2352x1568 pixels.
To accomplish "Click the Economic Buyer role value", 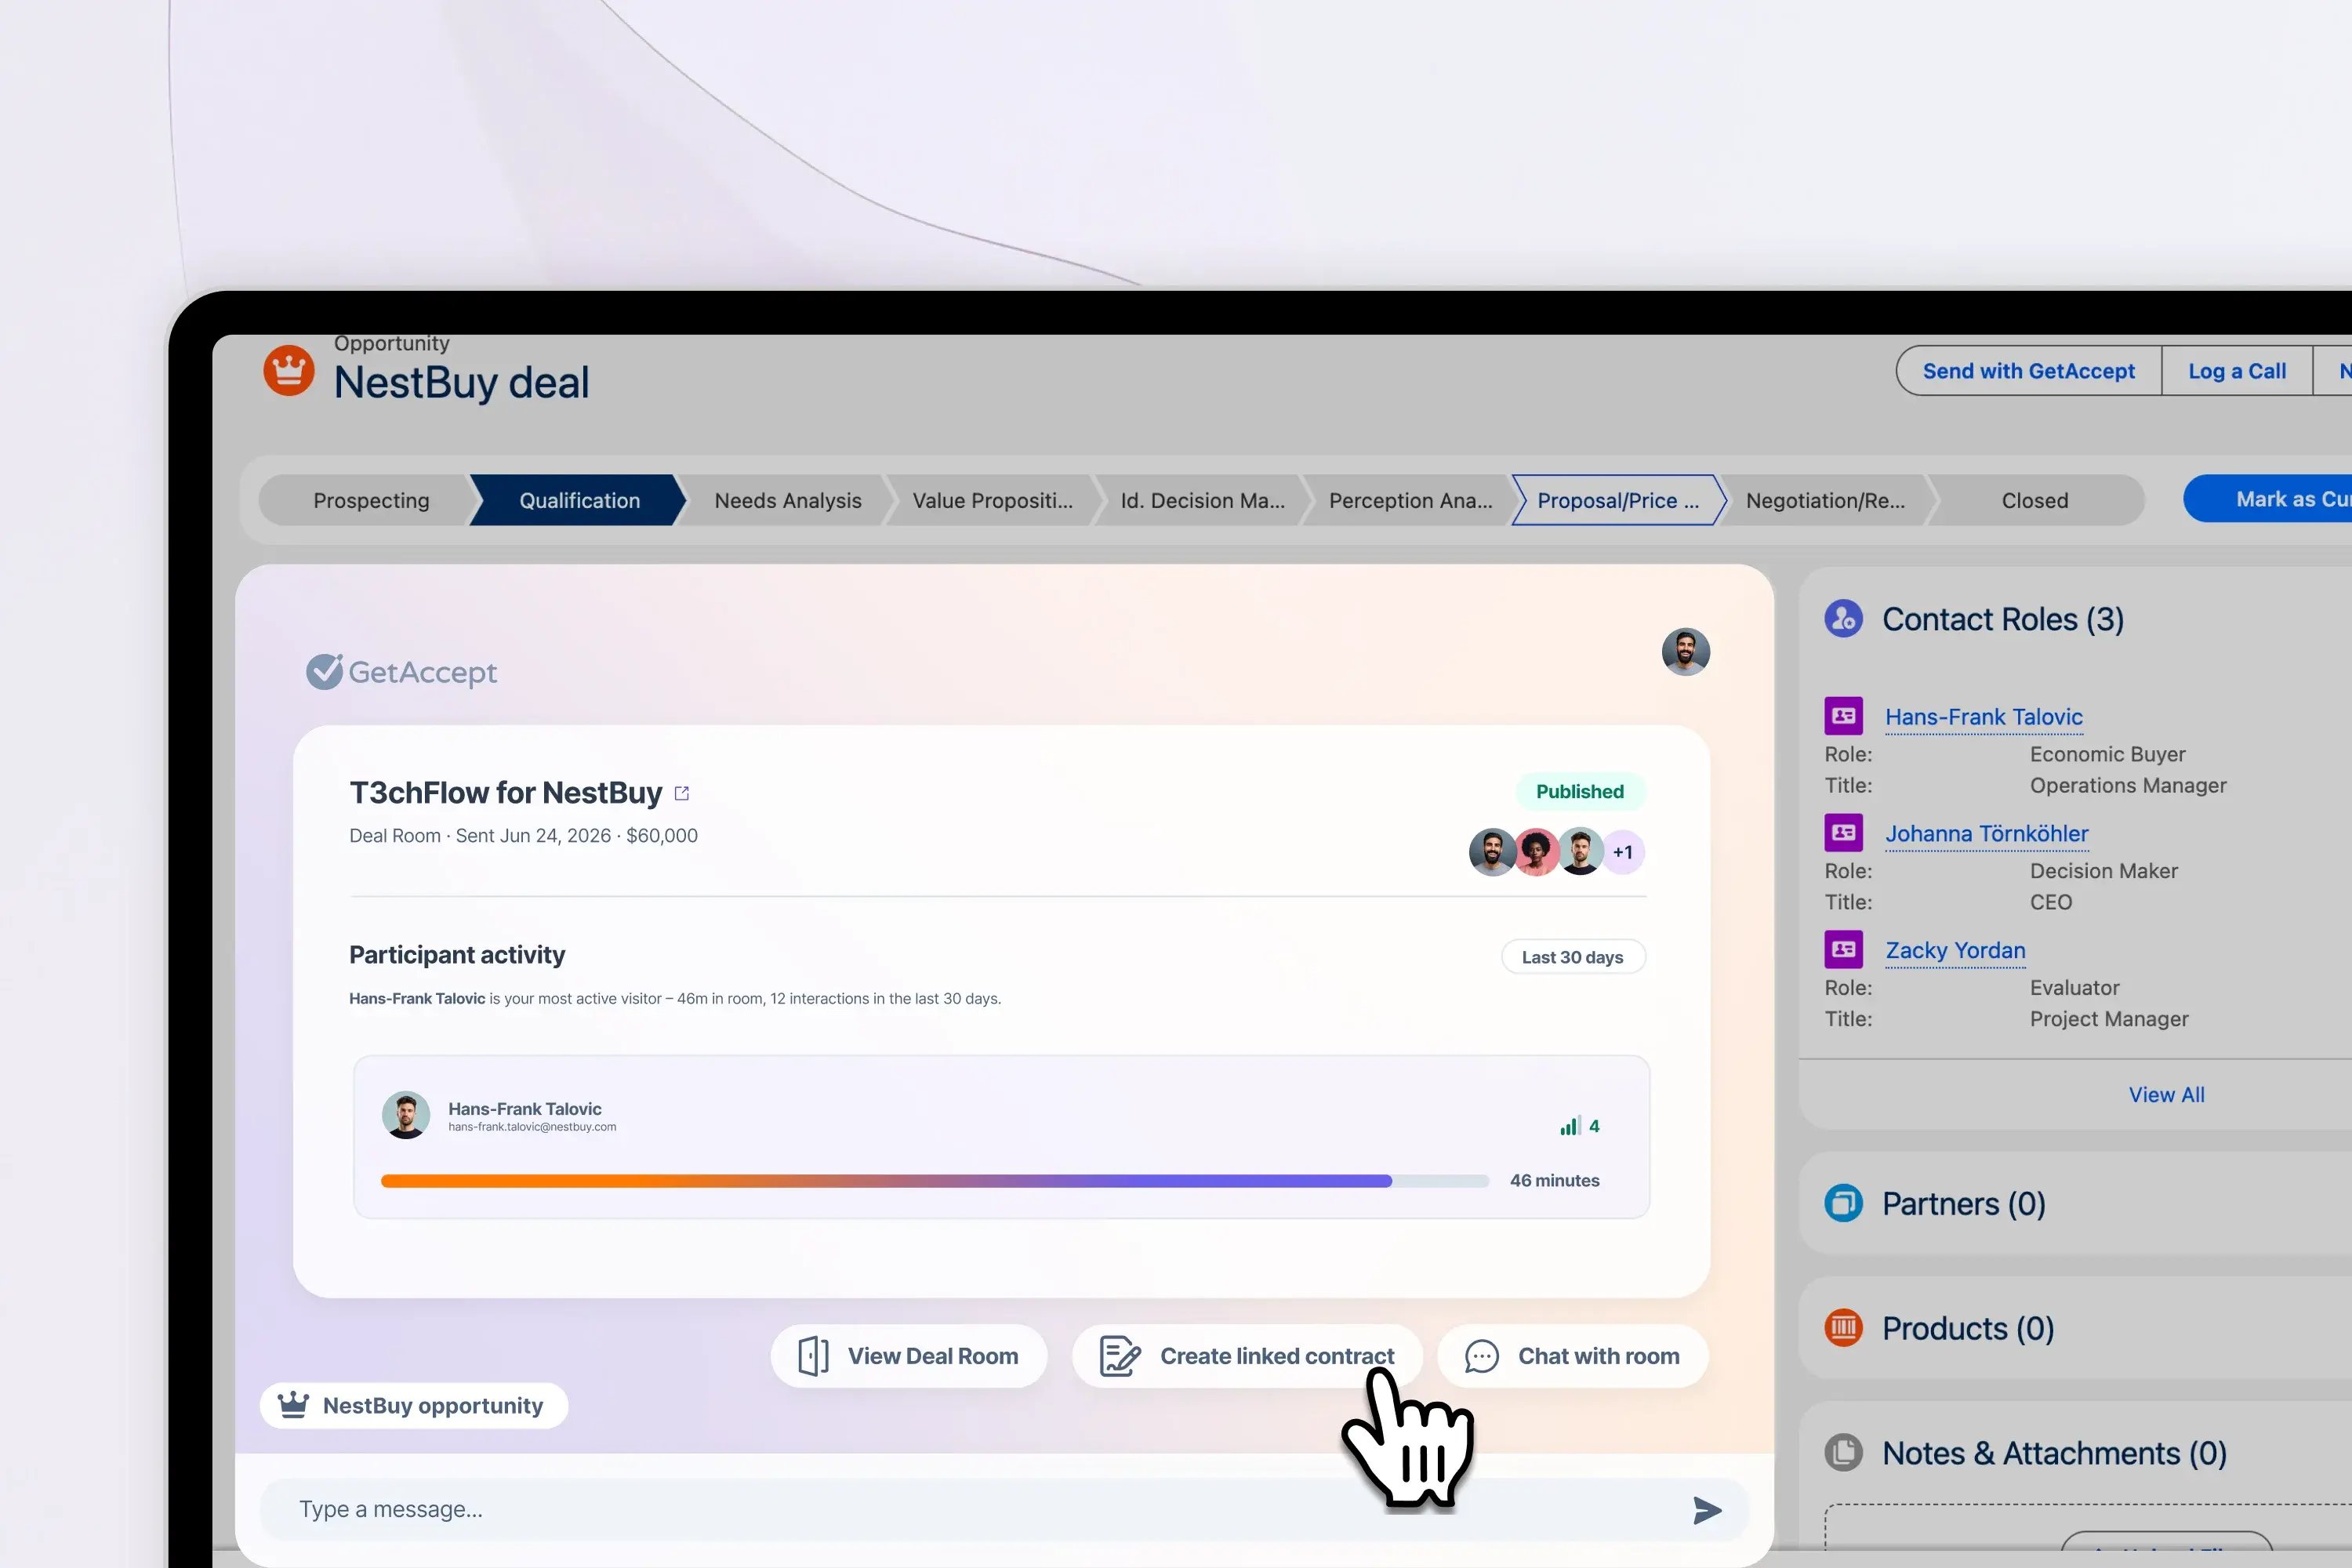I will pyautogui.click(x=2107, y=754).
